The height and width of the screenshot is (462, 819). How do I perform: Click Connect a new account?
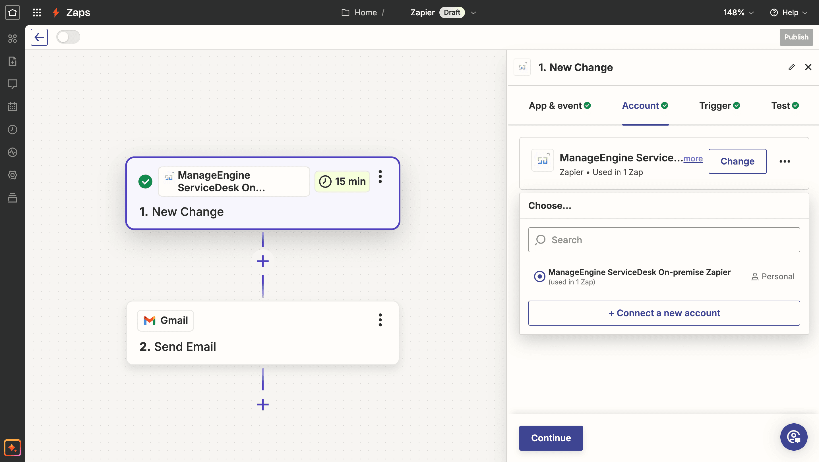(664, 313)
